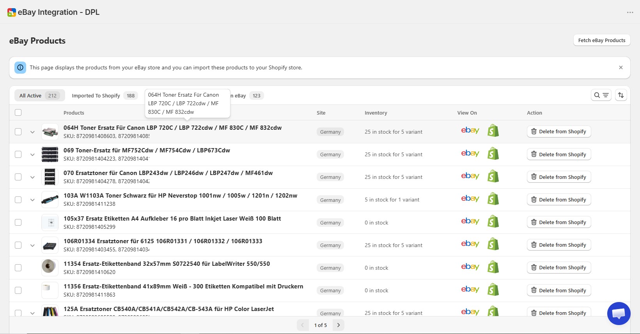
Task: Click the eBay Integration app logo
Action: [12, 12]
